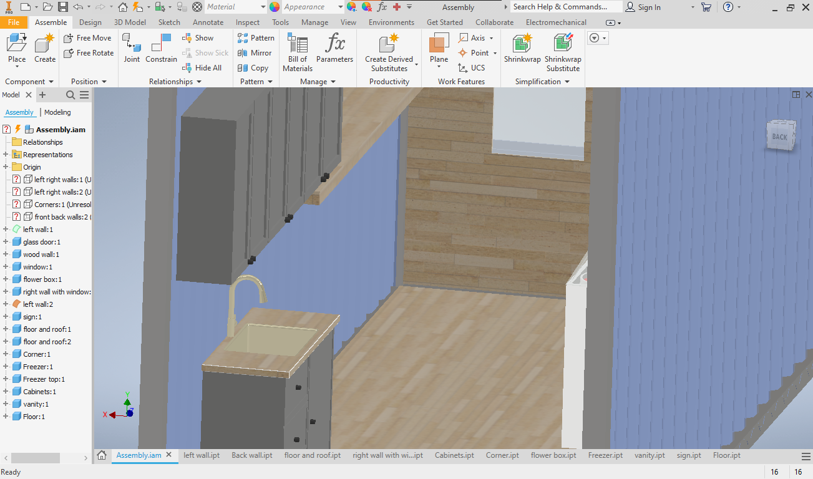The image size is (813, 479).
Task: Select glass door:1 in the browser
Action: coord(42,242)
